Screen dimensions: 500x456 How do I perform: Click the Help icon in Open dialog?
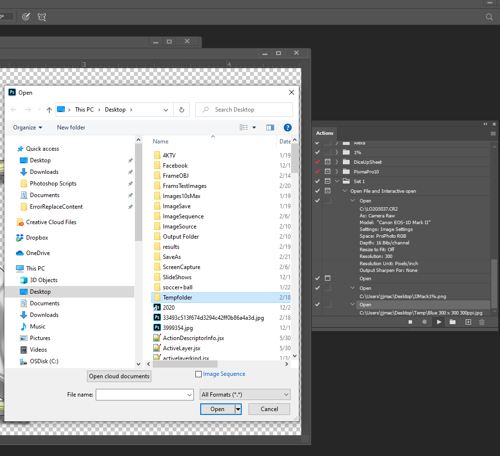coord(288,127)
